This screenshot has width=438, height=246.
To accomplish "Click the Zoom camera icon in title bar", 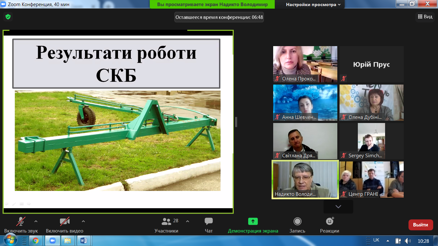I will [x=4, y=4].
